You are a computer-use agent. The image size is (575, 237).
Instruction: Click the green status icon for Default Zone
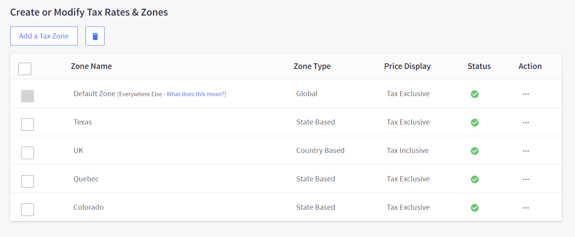pos(474,94)
